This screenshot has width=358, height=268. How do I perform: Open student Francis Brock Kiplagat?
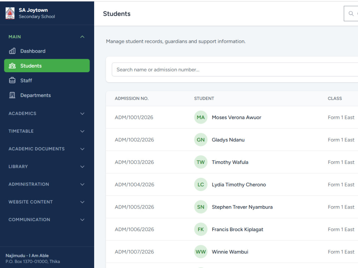tap(237, 229)
